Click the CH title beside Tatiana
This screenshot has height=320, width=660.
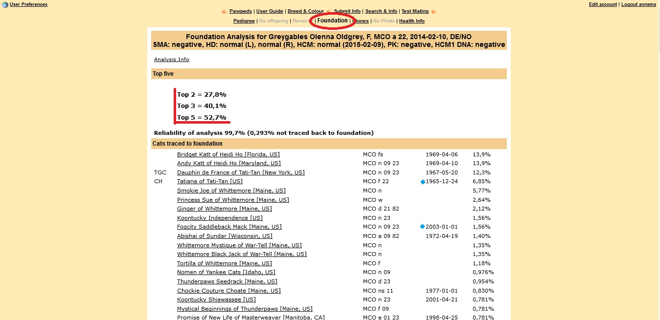pyautogui.click(x=158, y=181)
